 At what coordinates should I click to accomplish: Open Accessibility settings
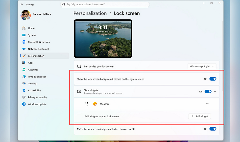(44, 90)
